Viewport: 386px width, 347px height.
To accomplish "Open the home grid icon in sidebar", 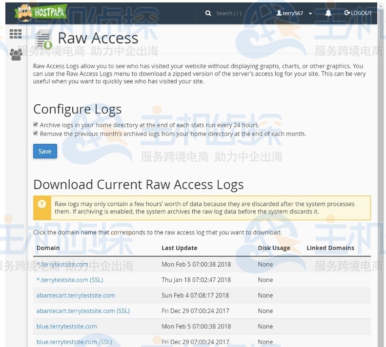I will (x=16, y=34).
